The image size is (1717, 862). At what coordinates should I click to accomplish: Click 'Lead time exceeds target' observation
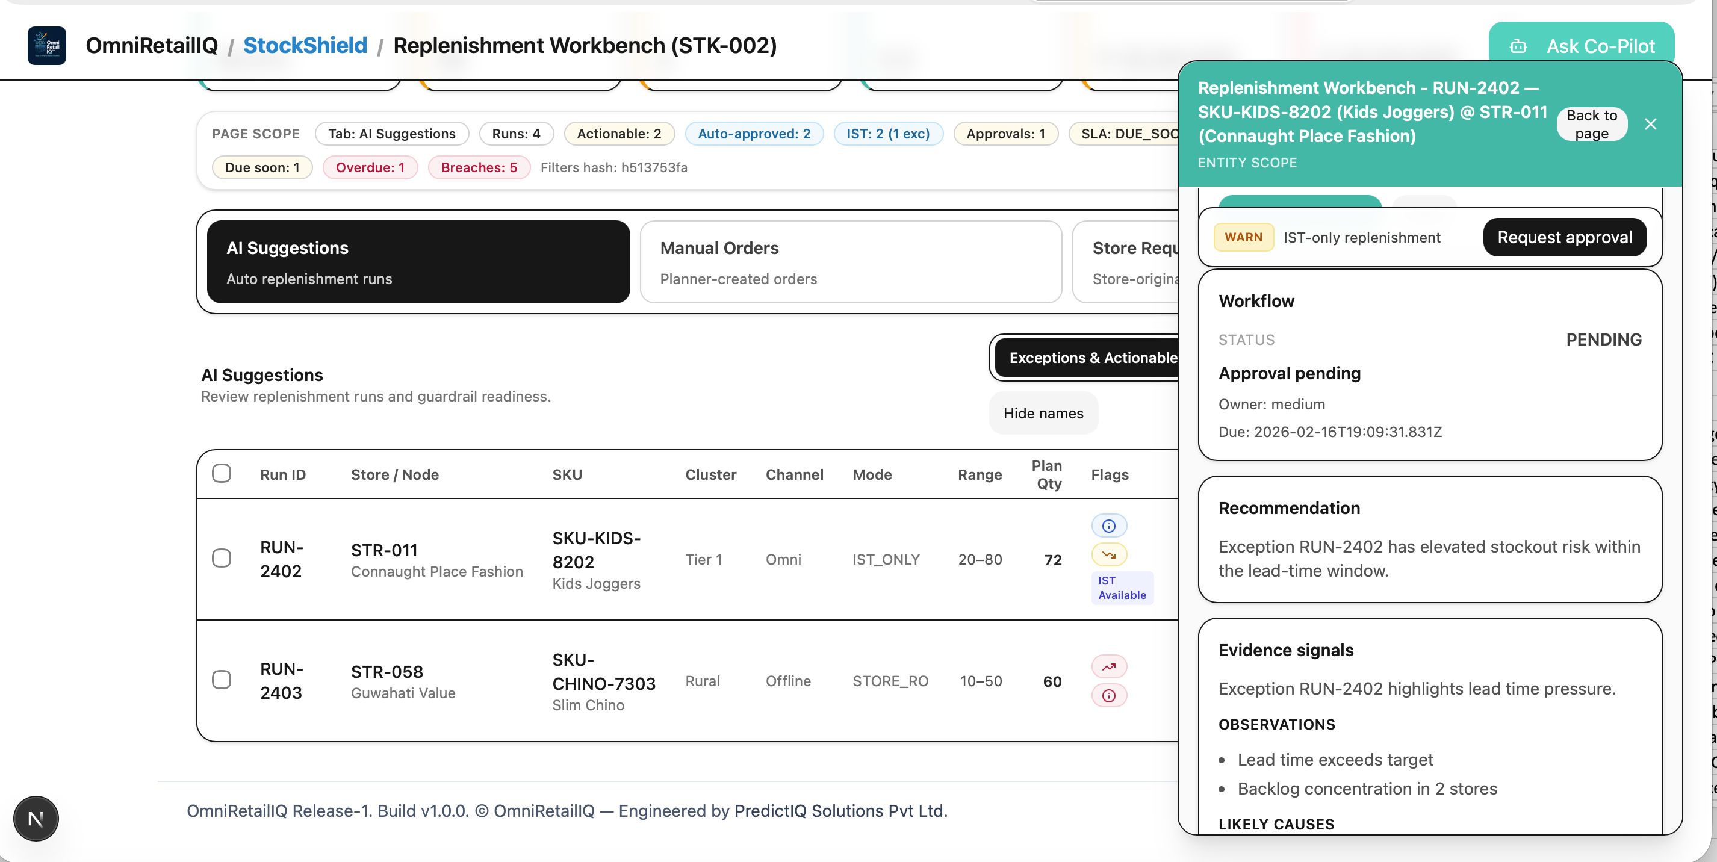pyautogui.click(x=1335, y=759)
